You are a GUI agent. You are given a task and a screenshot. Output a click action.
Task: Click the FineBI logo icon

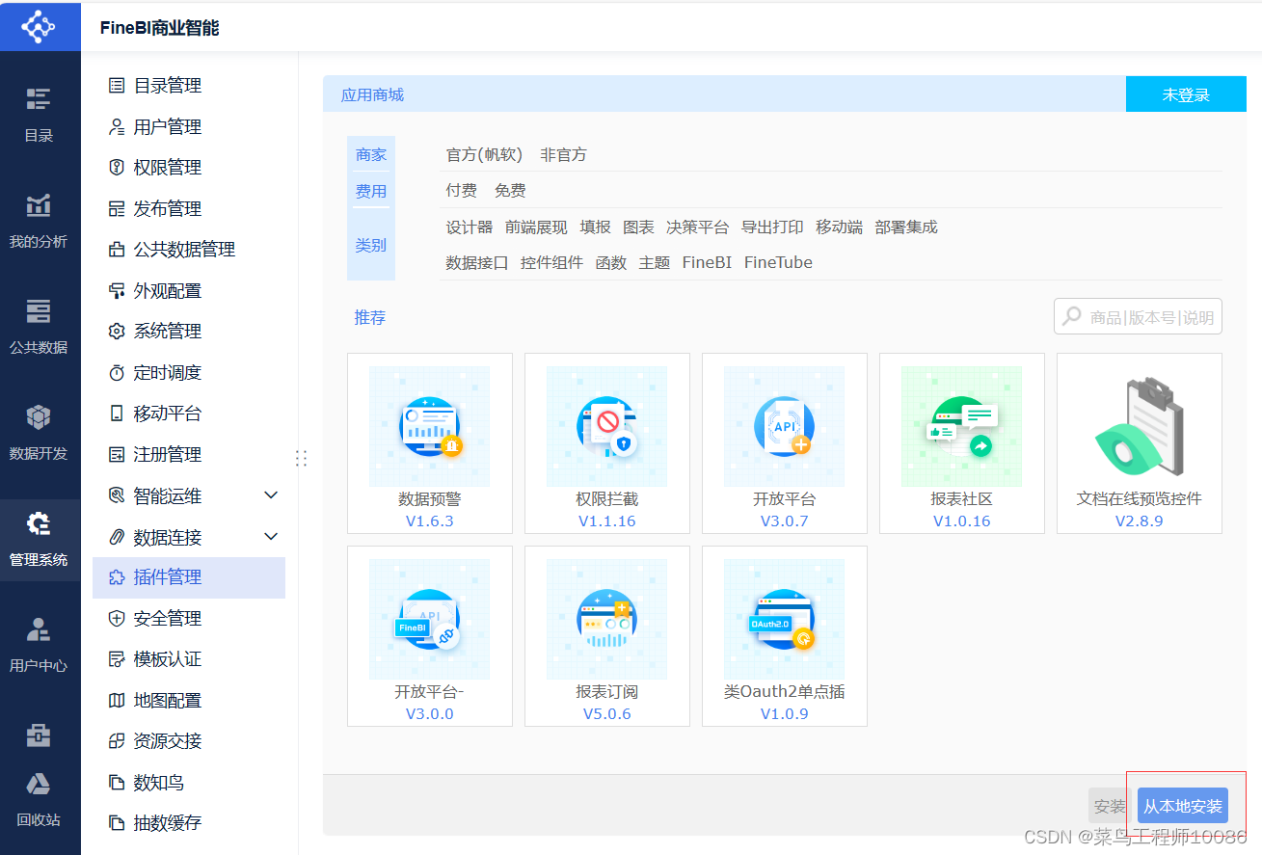point(39,26)
